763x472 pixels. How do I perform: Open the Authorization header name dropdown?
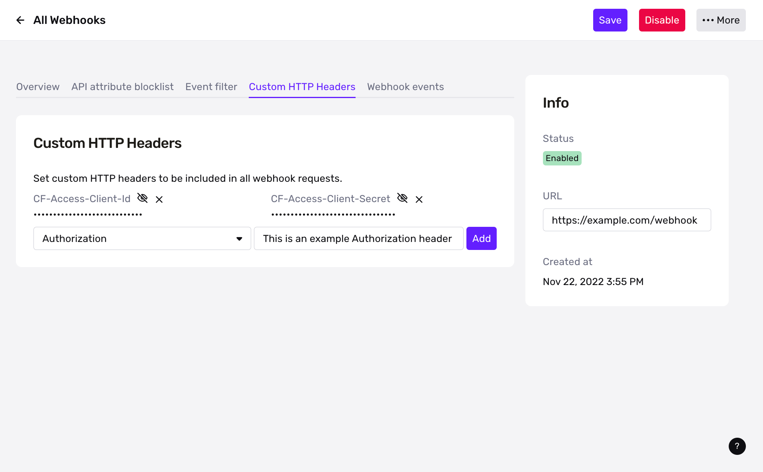click(142, 238)
